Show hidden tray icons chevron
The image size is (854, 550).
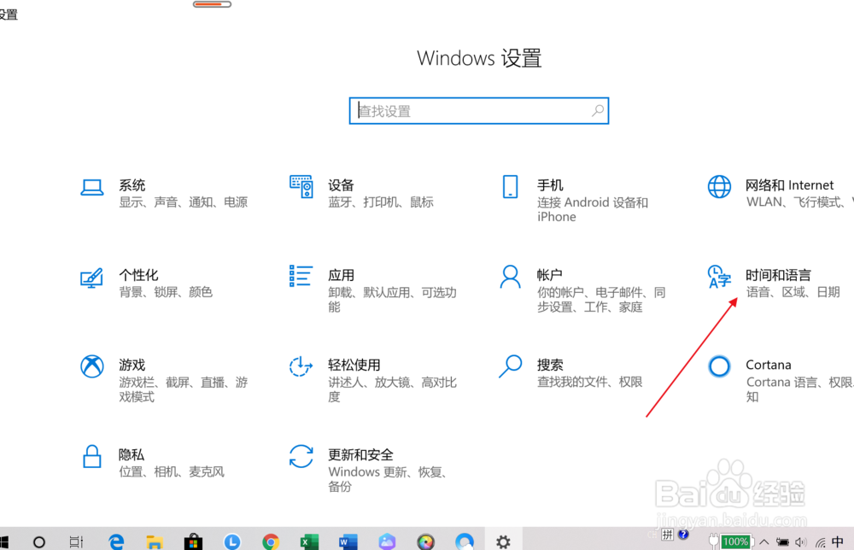(764, 541)
